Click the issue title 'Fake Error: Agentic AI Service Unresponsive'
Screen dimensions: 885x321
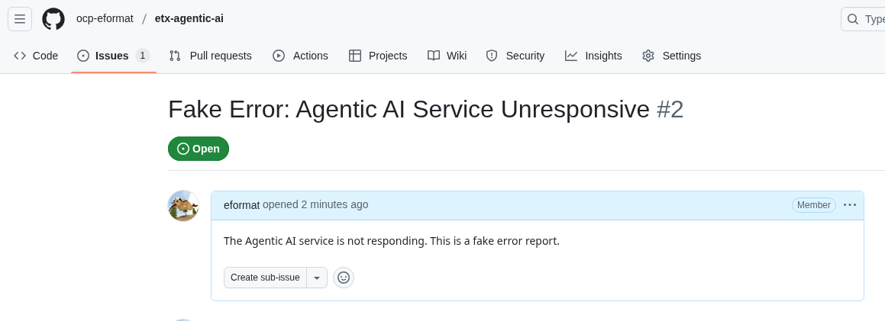[409, 109]
